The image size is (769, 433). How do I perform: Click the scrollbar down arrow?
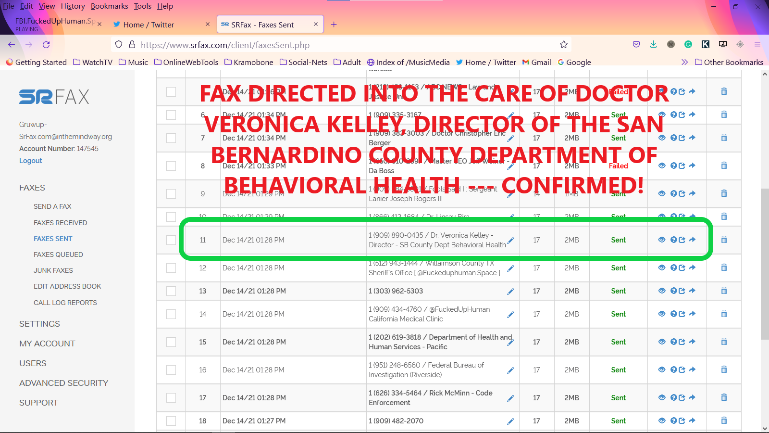tap(765, 428)
